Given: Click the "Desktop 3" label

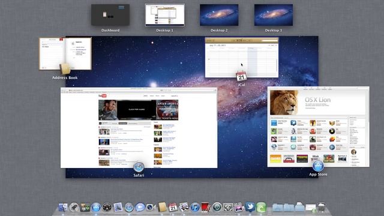Looking at the screenshot, I should [x=274, y=31].
